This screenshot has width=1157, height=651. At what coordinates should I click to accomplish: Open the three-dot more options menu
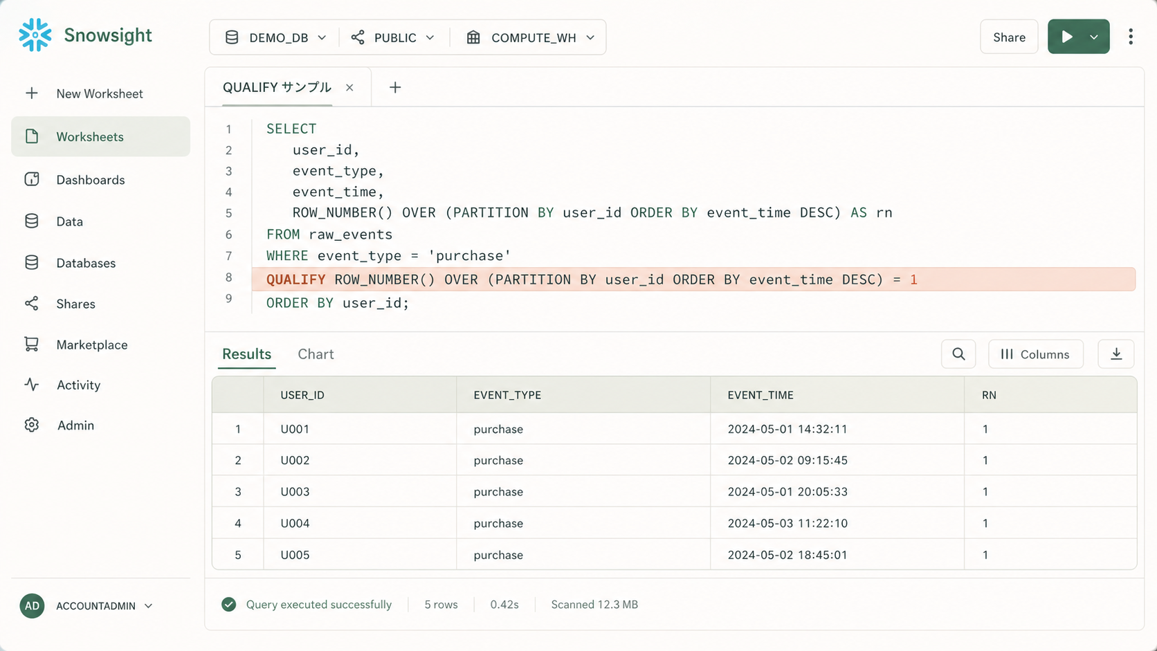coord(1131,37)
